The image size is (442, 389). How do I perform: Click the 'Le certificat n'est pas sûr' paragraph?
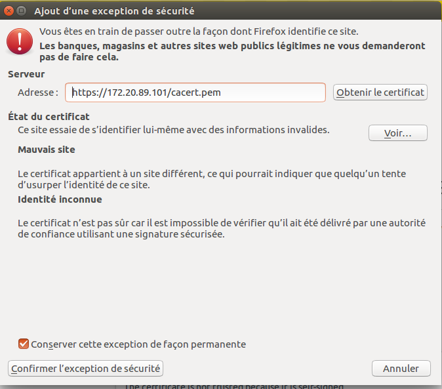click(221, 228)
